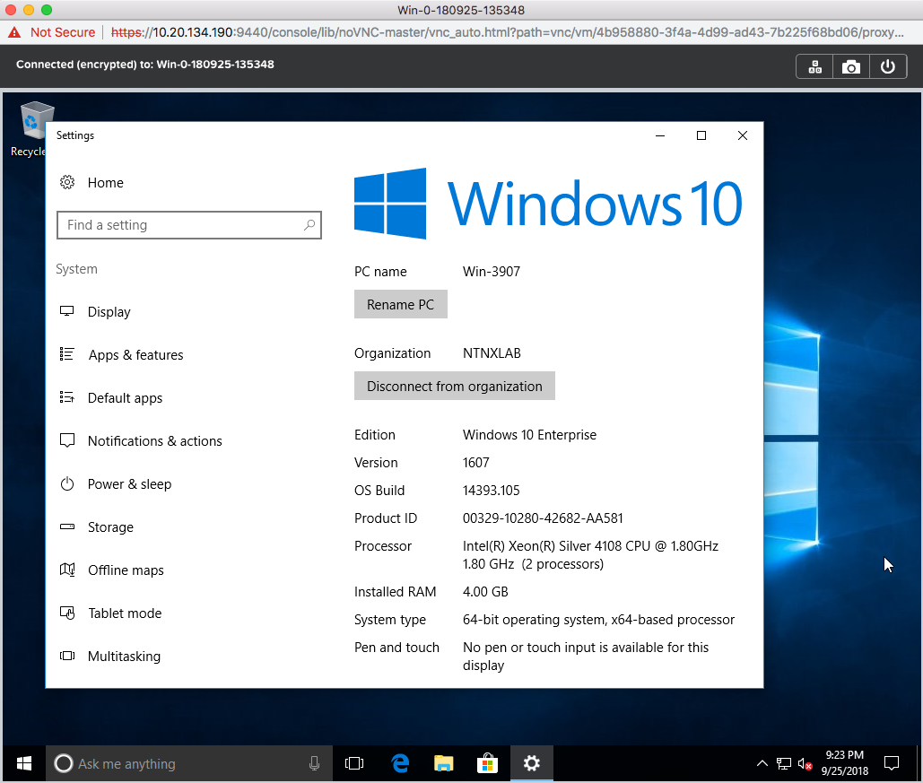Click Disconnect from organization button
This screenshot has height=783, width=923.
[x=455, y=386]
